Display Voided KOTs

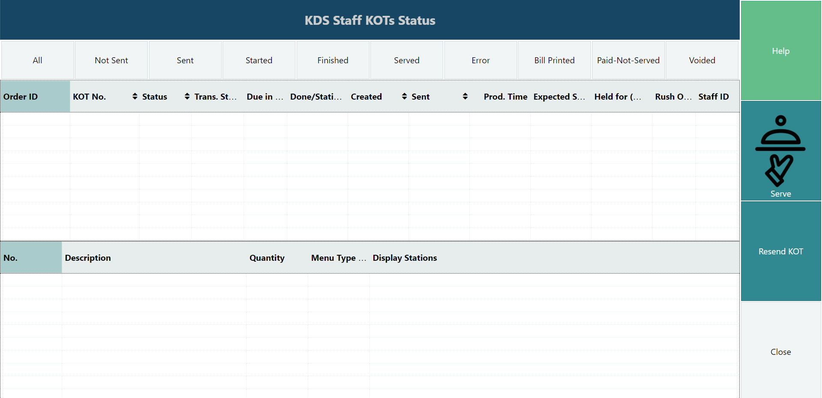(702, 60)
